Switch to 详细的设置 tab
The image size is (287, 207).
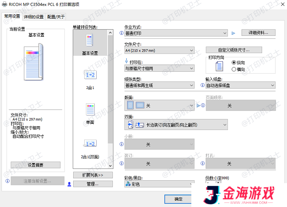pyautogui.click(x=33, y=17)
